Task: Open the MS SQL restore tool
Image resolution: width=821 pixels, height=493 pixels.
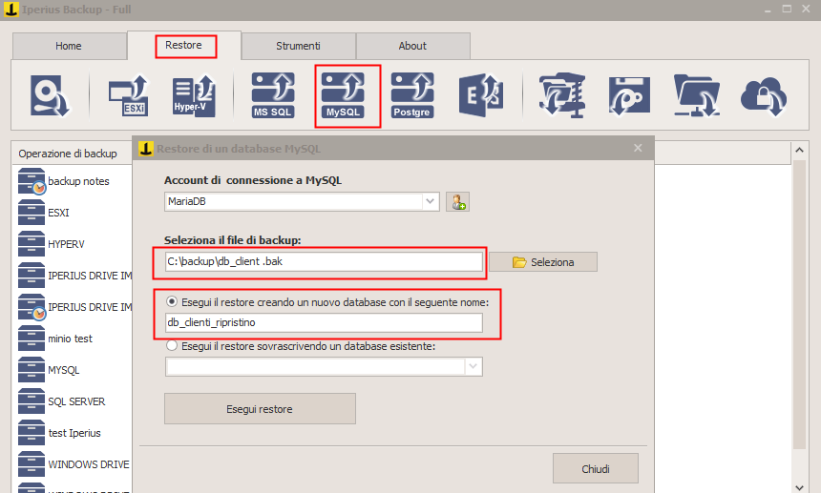Action: click(x=273, y=95)
